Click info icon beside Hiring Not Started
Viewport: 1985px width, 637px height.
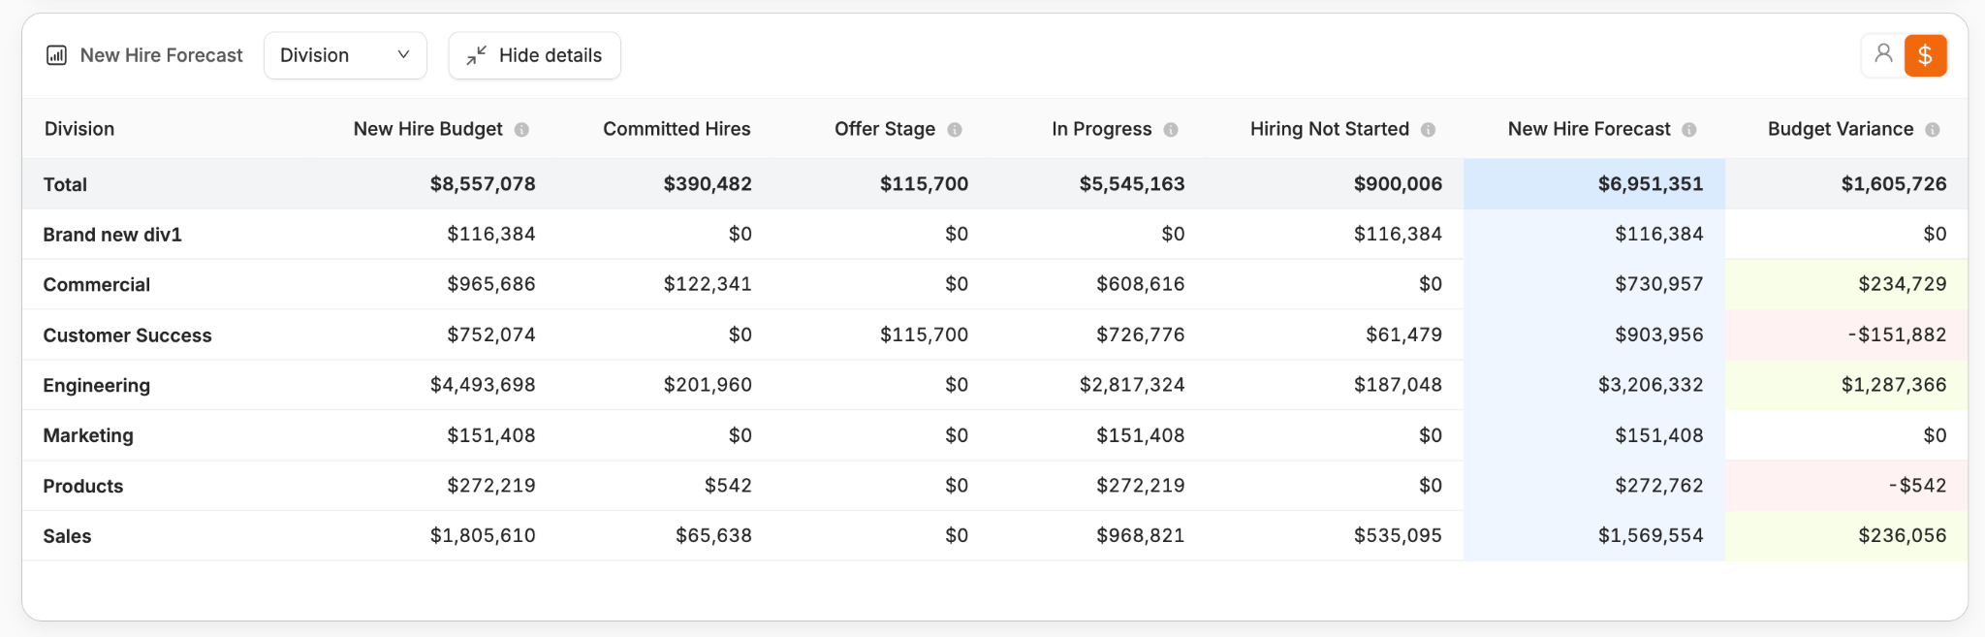1428,130
